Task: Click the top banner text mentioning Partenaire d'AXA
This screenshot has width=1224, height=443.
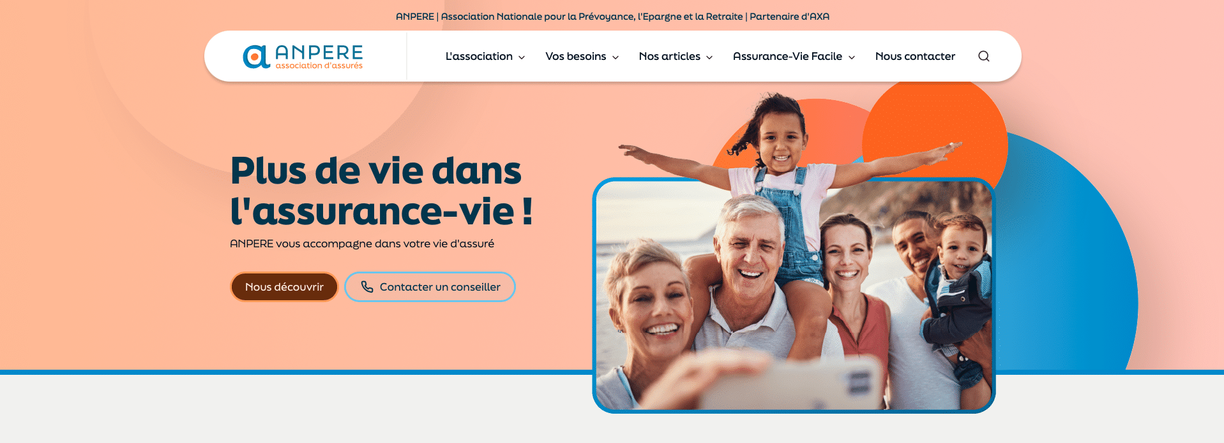Action: click(x=612, y=17)
